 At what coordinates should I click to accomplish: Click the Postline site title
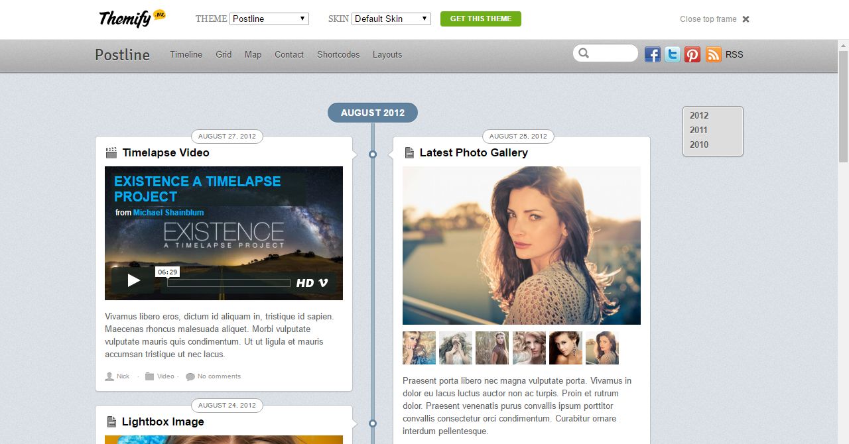click(123, 55)
